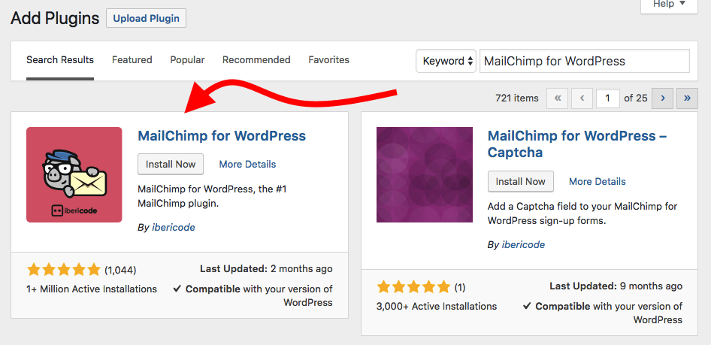Click 3,000+ Active Installations text
The image size is (711, 345).
pyautogui.click(x=437, y=306)
